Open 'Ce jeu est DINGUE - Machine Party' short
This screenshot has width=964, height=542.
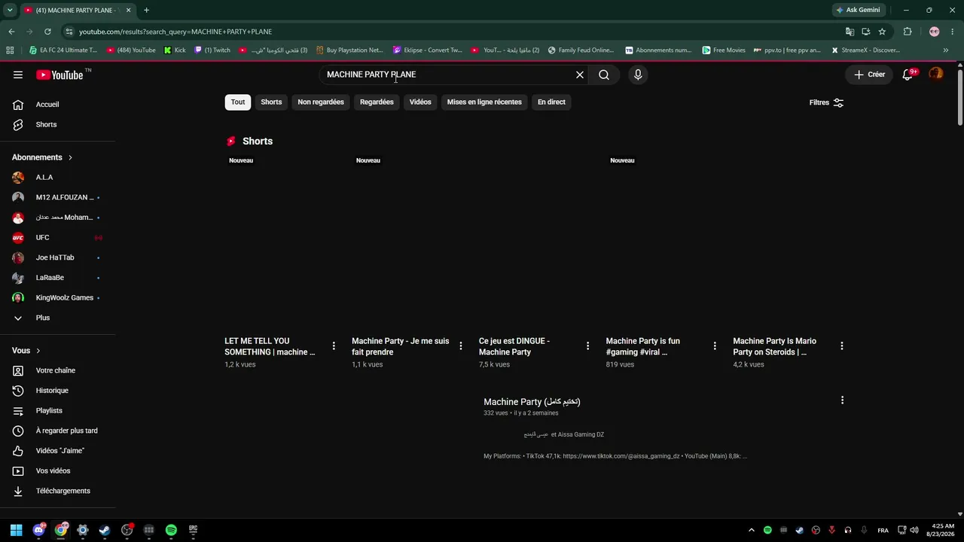[514, 346]
